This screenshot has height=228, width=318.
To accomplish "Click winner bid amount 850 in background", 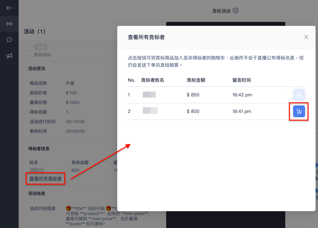I will [75, 170].
